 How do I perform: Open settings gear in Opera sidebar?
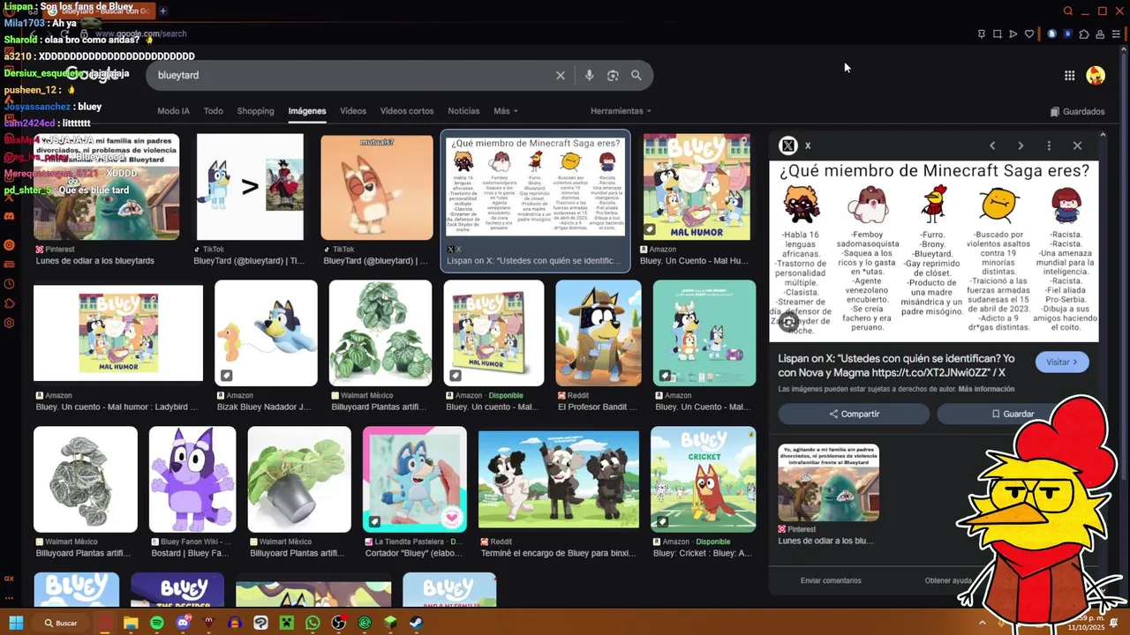tap(9, 323)
